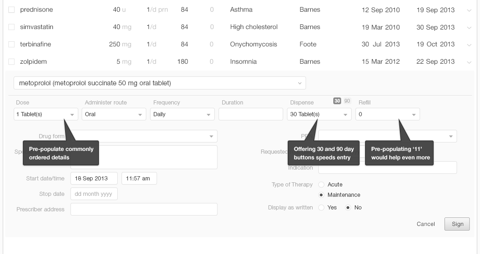
Task: Set Display as written to Yes
Action: pos(322,208)
